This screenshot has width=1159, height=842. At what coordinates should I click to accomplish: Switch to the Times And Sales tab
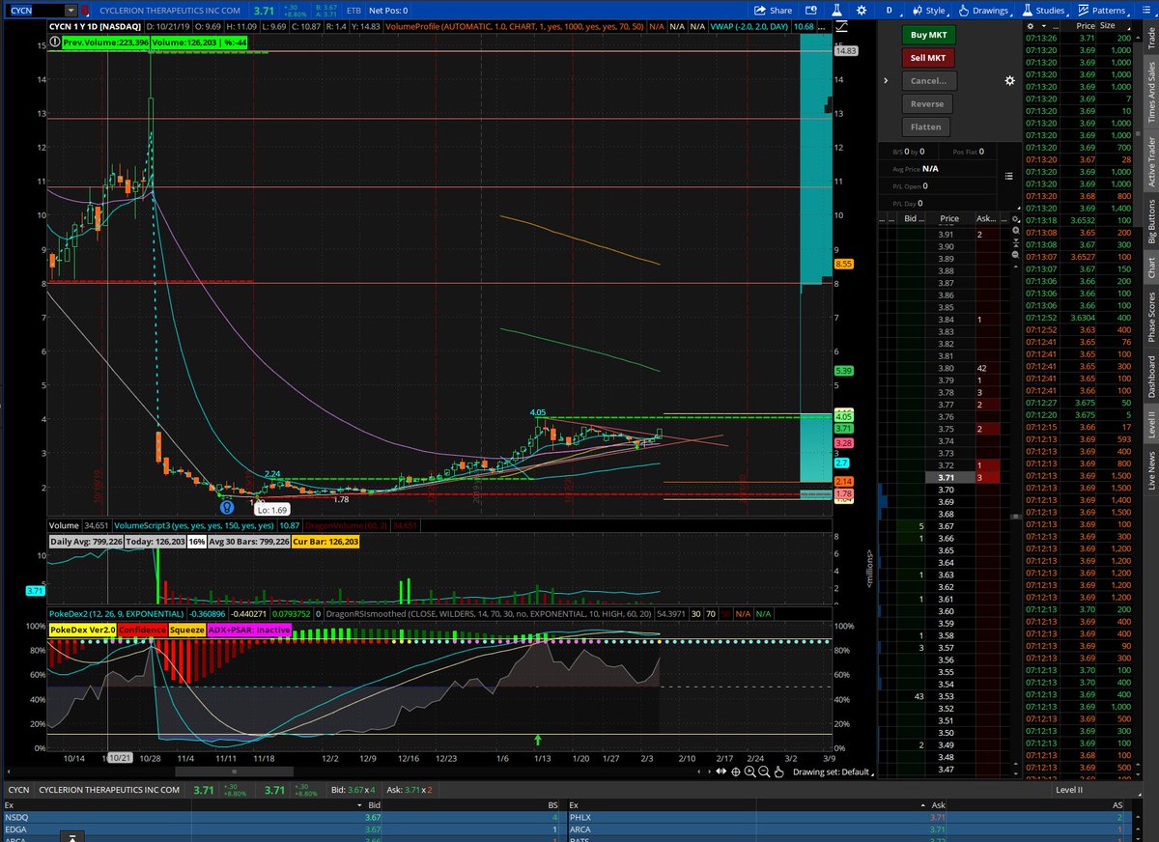[1150, 91]
